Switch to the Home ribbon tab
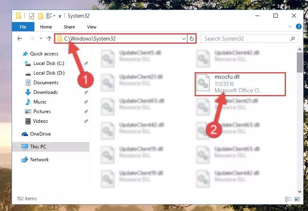308x211 pixels. [46, 27]
